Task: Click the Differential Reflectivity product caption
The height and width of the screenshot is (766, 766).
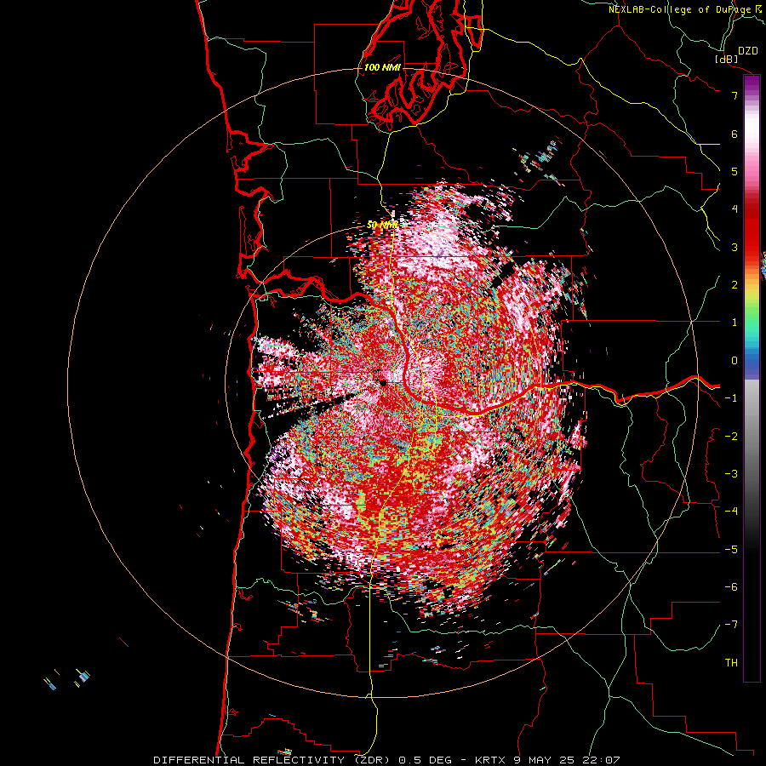Action: 387,760
